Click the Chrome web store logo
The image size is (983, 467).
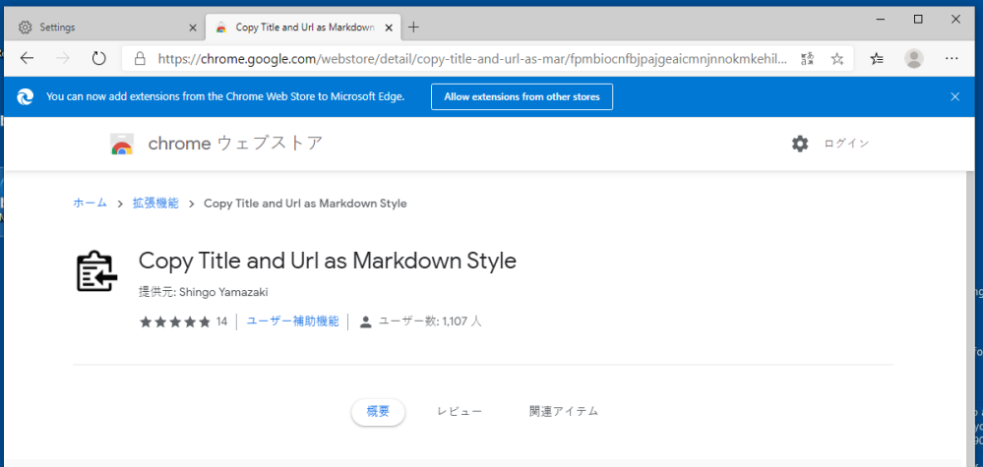click(x=122, y=144)
